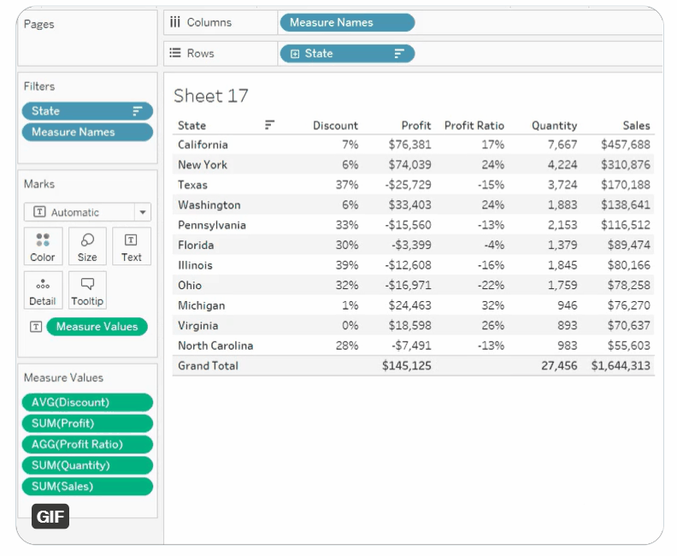Screen dimensions: 677x556
Task: Click the Sheet 17 title
Action: pos(210,96)
